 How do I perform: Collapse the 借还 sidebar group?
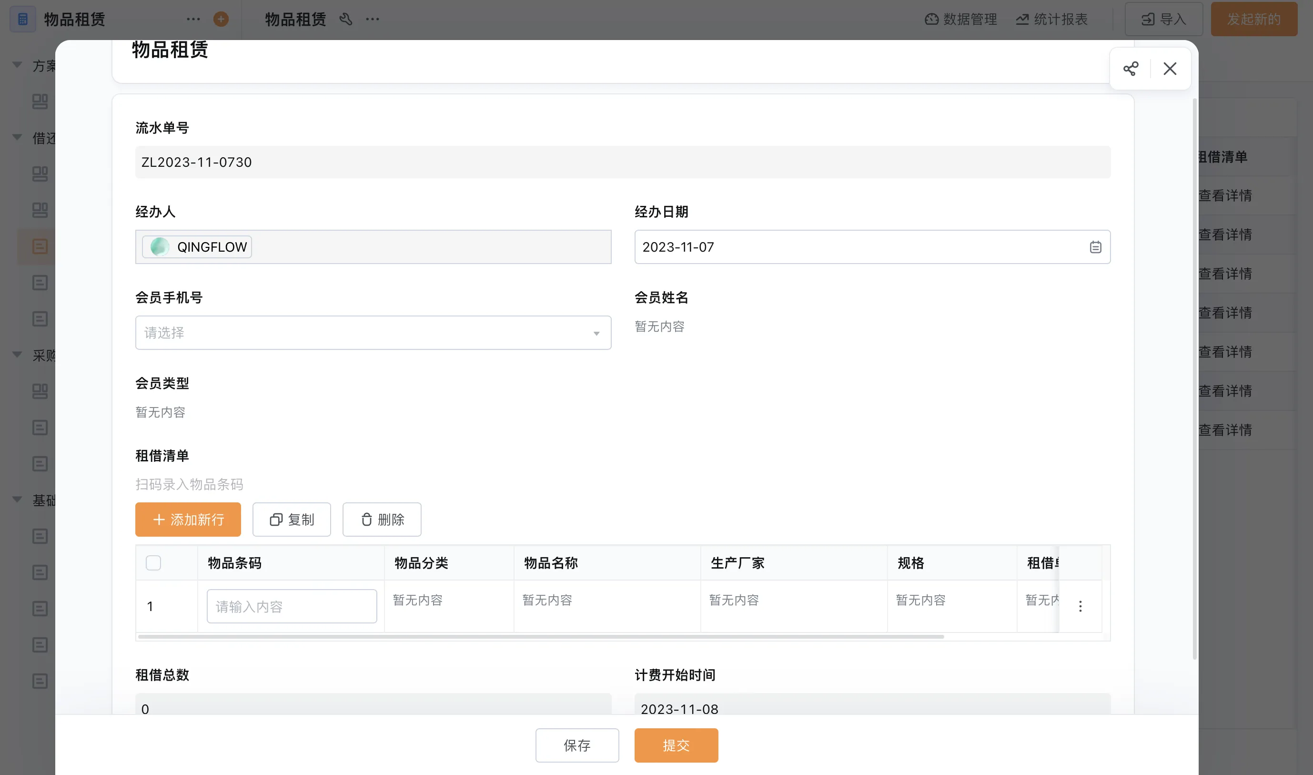coord(17,137)
